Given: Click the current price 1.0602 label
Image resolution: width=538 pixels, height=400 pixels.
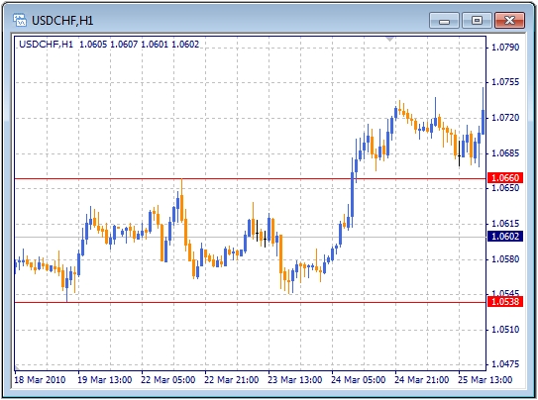Looking at the screenshot, I should click(505, 237).
